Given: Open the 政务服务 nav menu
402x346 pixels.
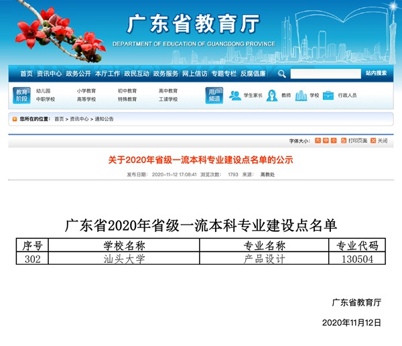Looking at the screenshot, I should click(165, 74).
